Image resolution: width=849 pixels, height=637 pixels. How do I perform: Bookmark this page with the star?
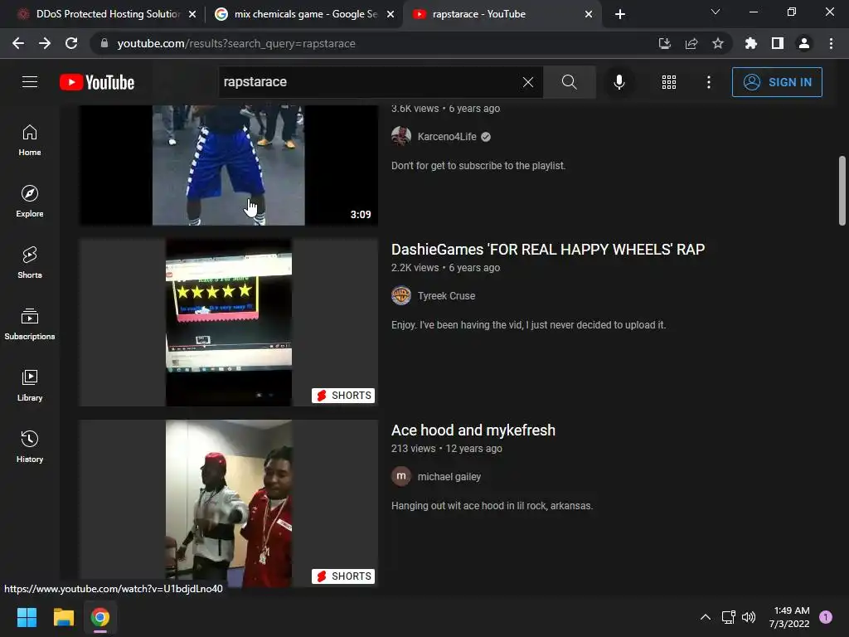tap(717, 43)
